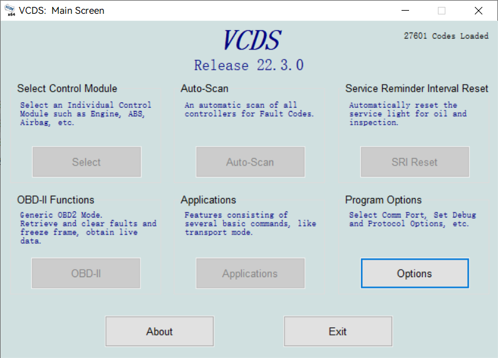
Task: Click the 'Select Control Module' group label
Action: click(x=67, y=88)
